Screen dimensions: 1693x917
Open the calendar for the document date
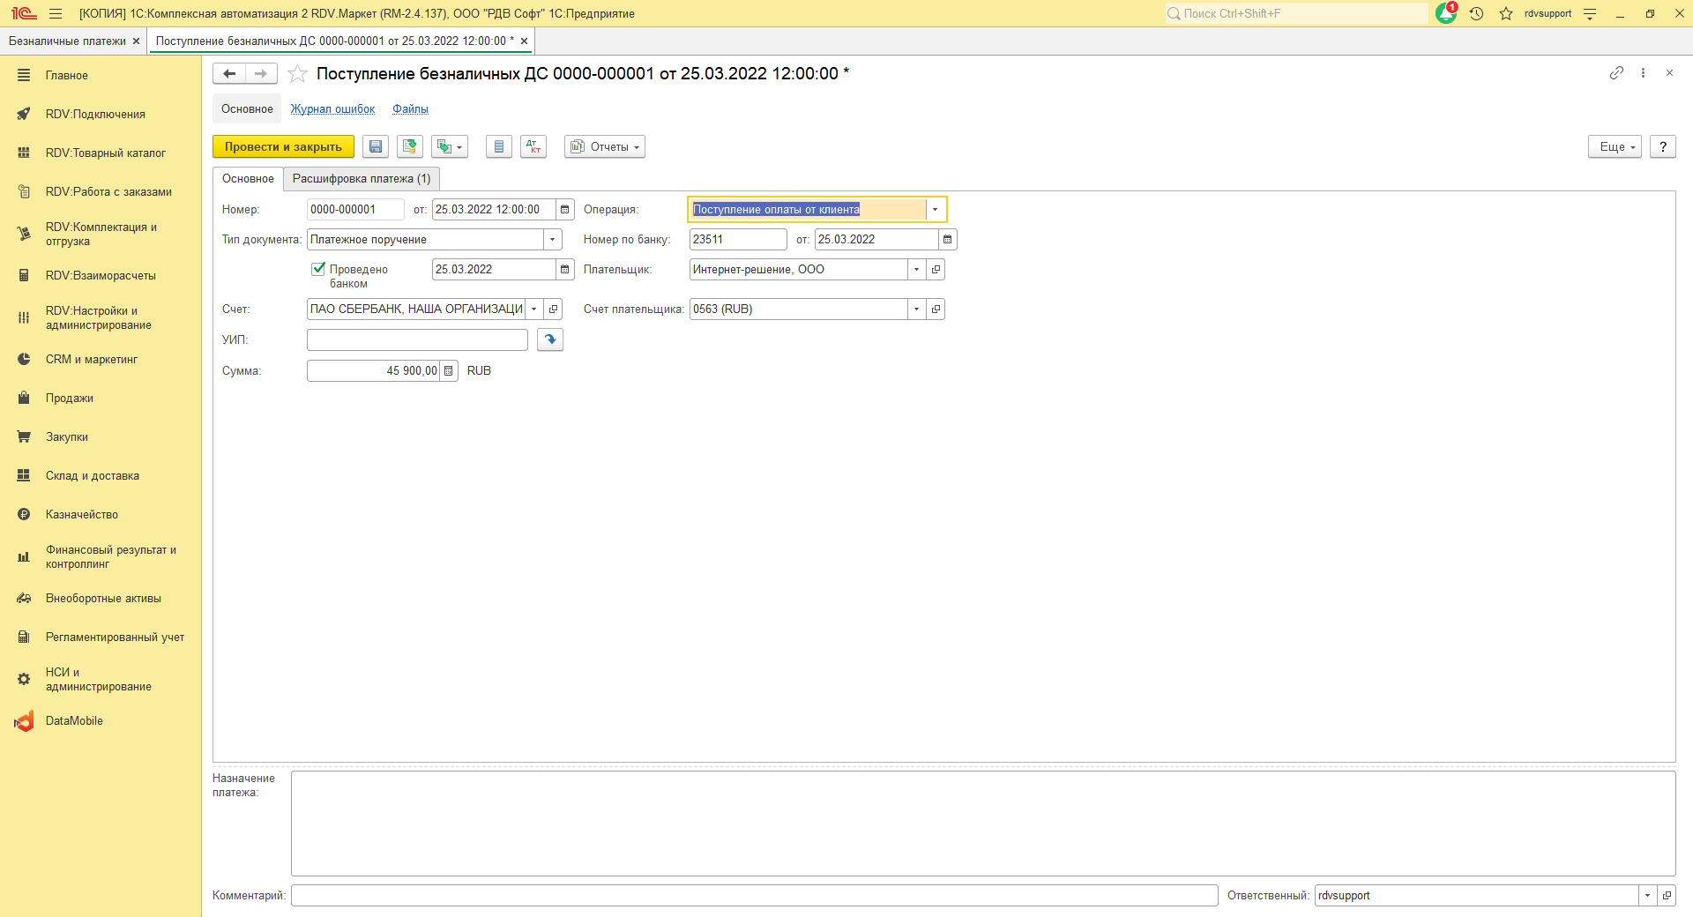(x=565, y=210)
